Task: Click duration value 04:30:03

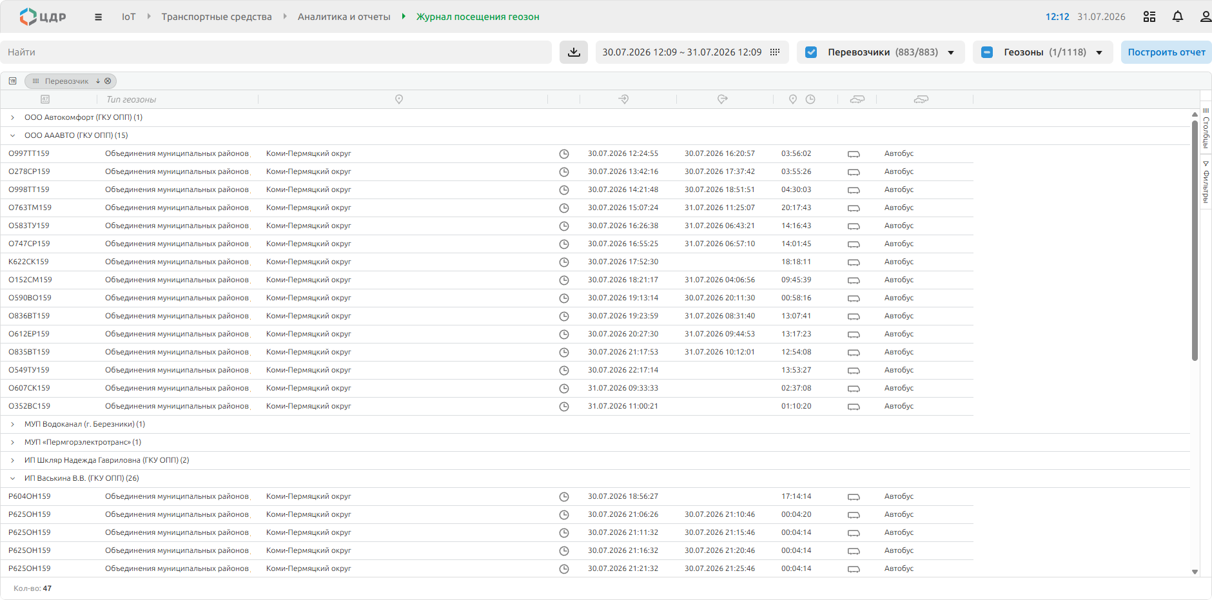Action: click(796, 189)
